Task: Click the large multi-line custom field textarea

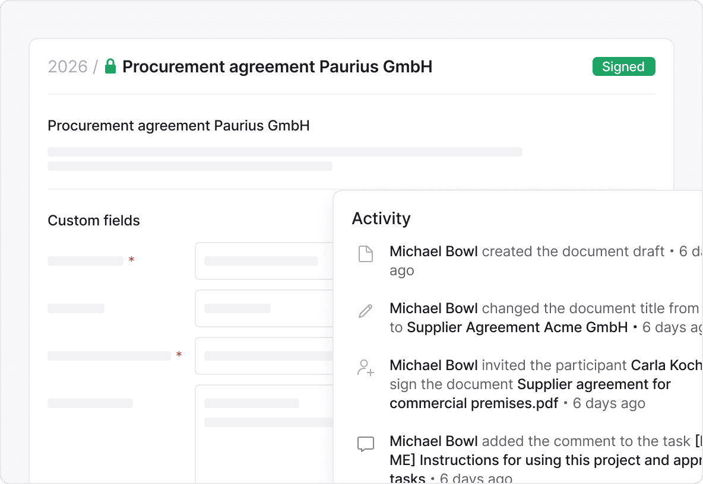Action: pyautogui.click(x=264, y=433)
